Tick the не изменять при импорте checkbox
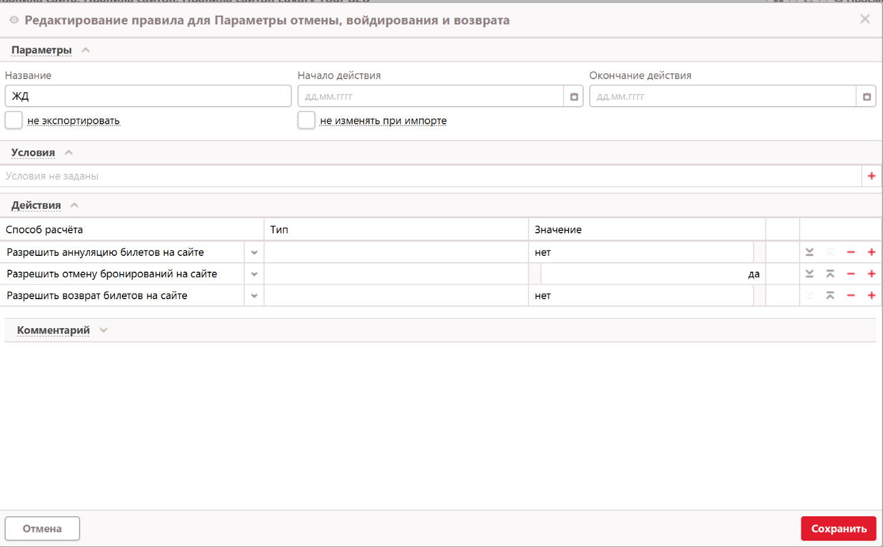 pos(306,120)
